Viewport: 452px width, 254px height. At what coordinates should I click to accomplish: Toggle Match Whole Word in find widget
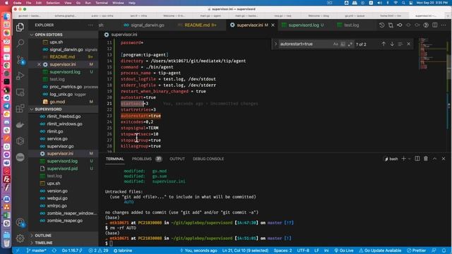click(x=343, y=44)
